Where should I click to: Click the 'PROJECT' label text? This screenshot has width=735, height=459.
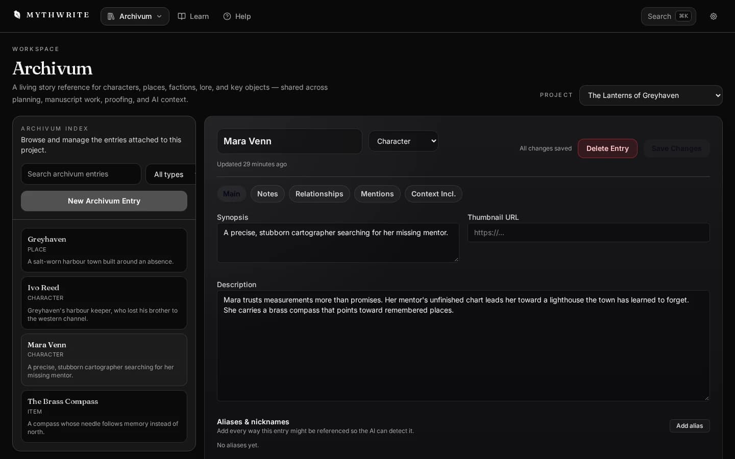(556, 95)
